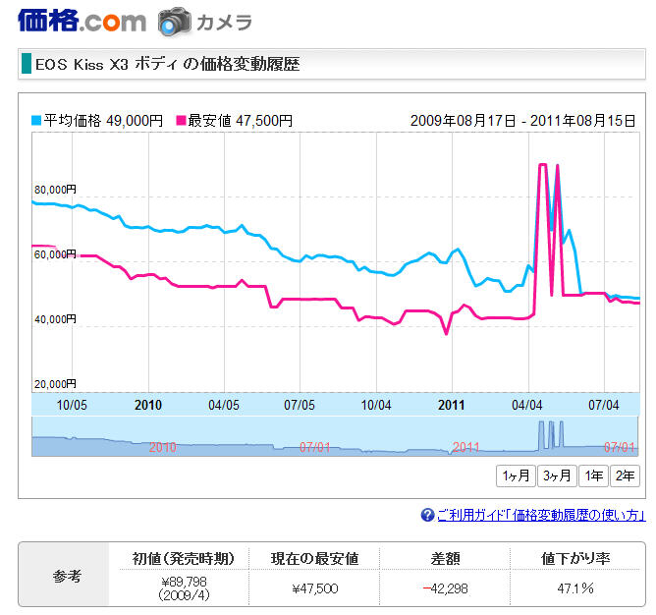Click the 参考 table row header
The width and height of the screenshot is (656, 615).
pos(67,576)
